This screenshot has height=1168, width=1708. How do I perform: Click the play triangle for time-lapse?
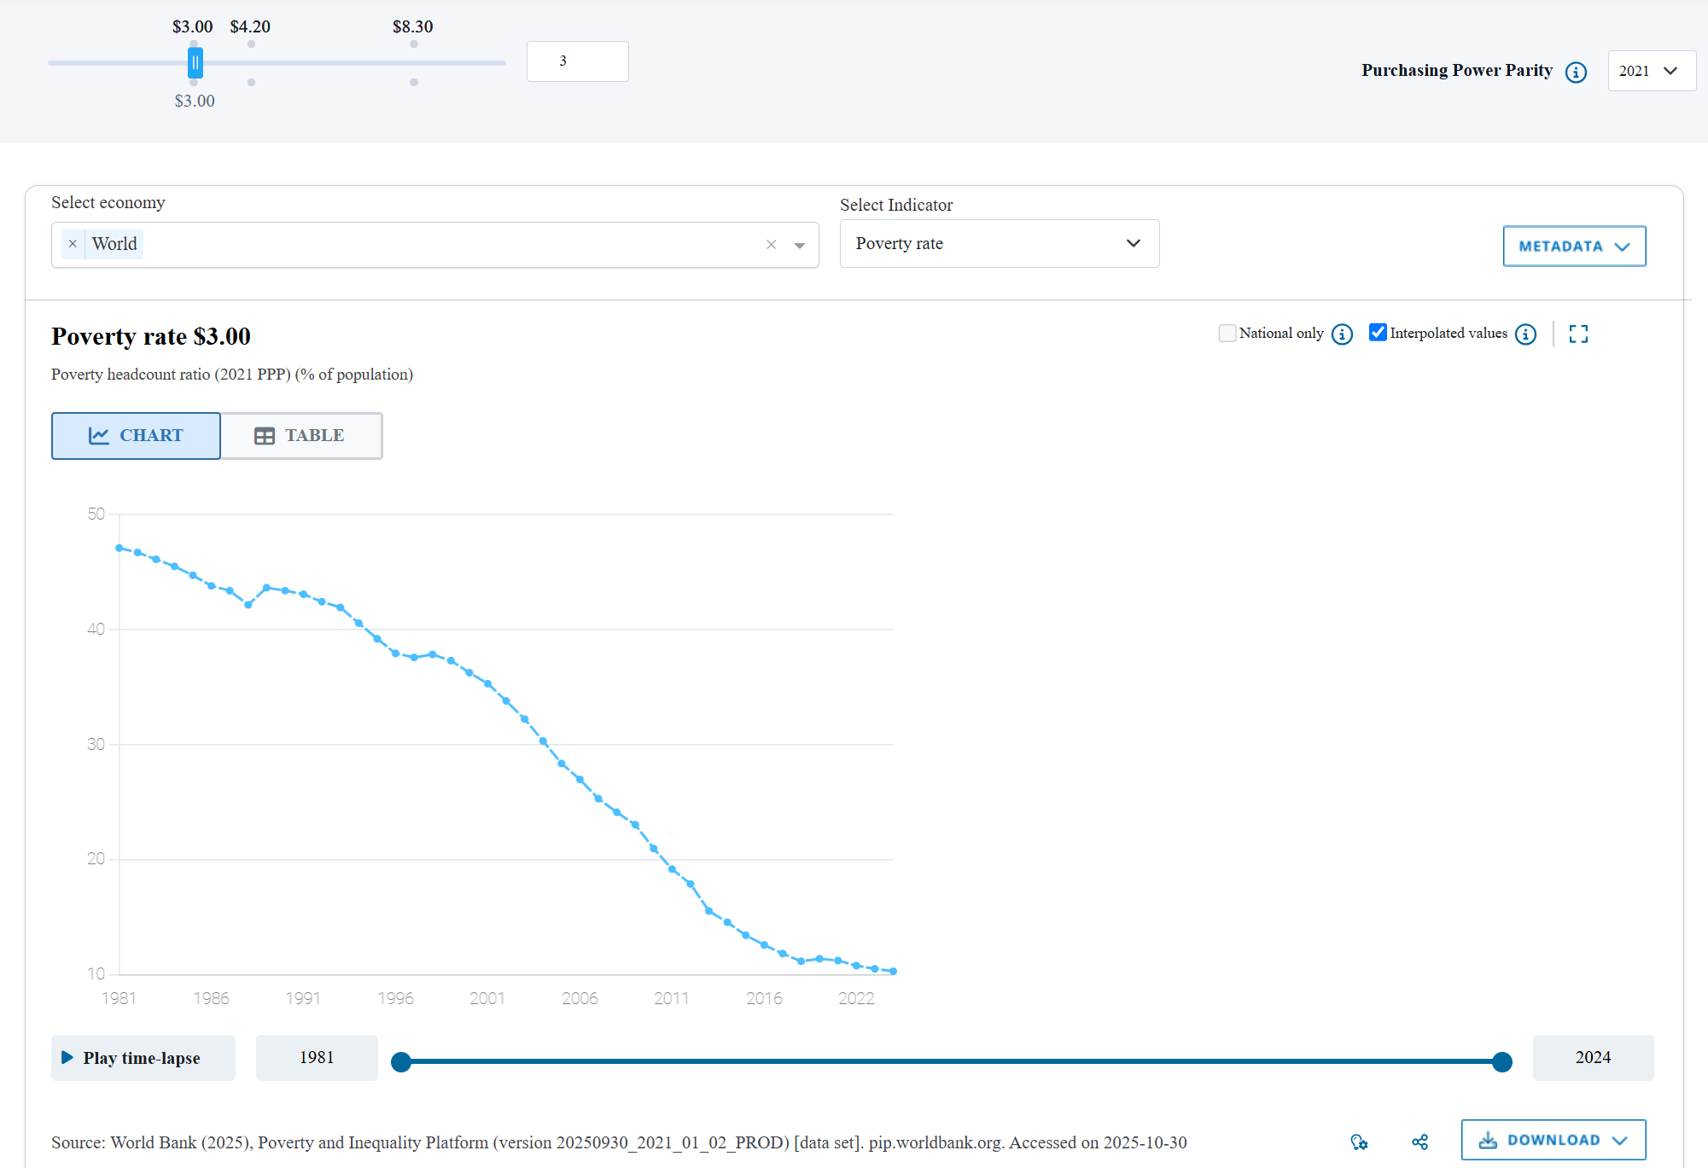point(67,1058)
